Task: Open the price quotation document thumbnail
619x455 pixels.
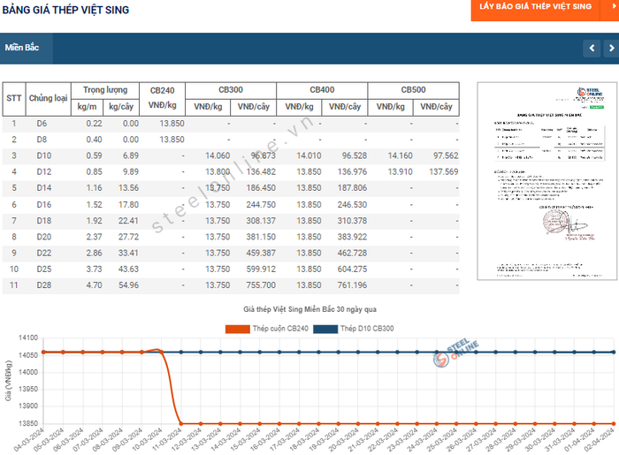Action: point(540,181)
